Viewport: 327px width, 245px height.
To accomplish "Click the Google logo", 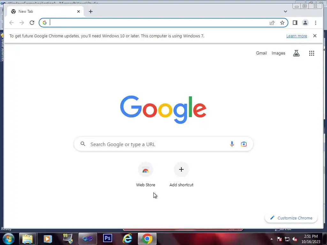I will coord(163,110).
